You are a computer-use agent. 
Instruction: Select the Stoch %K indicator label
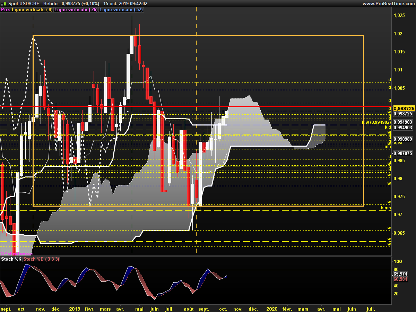(x=11, y=259)
